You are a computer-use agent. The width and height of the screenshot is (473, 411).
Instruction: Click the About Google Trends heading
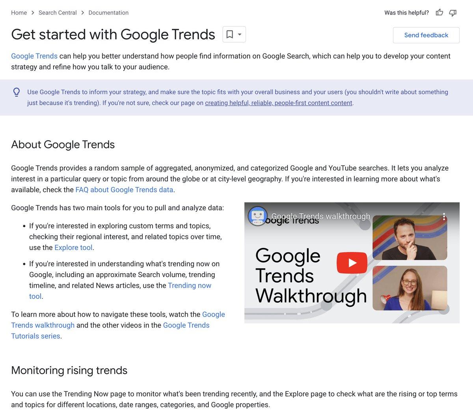[63, 144]
